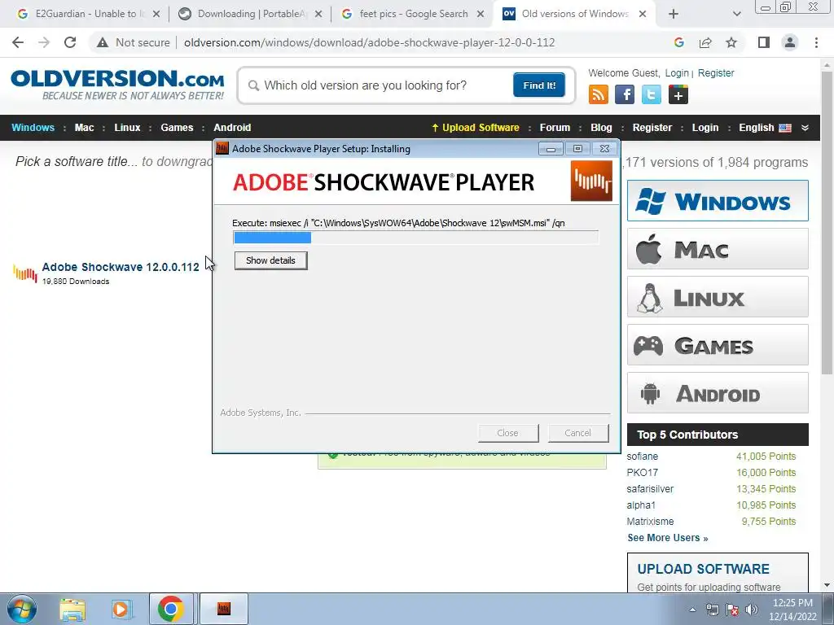Open Chrome three-dot menu
Viewport: 834px width, 625px height.
[816, 42]
